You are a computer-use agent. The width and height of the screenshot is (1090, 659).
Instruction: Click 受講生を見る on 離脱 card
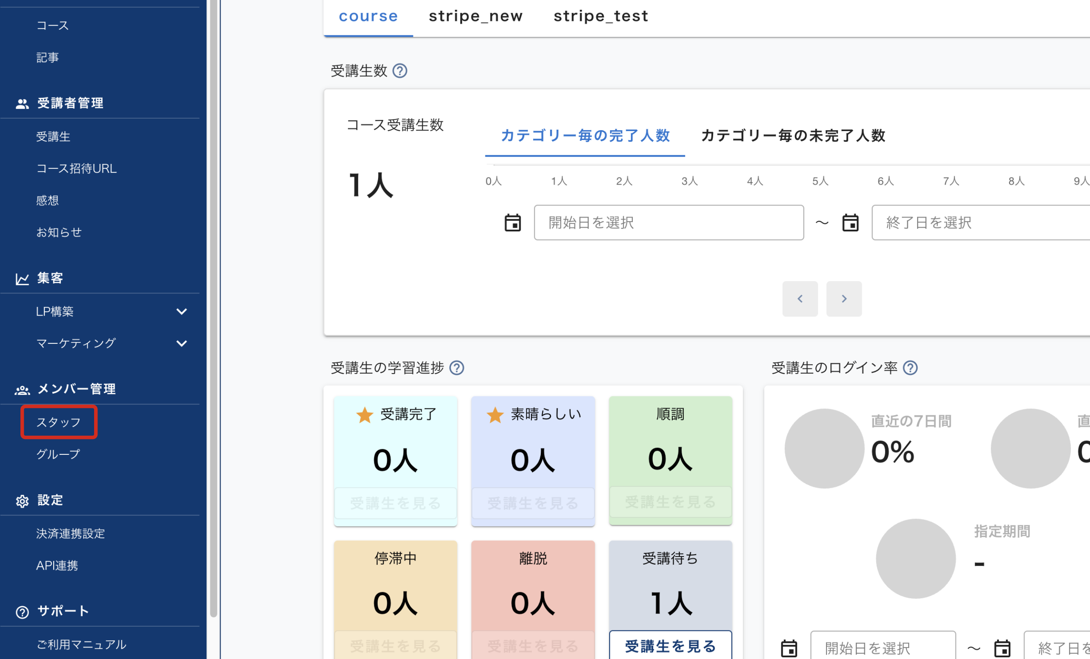533,646
